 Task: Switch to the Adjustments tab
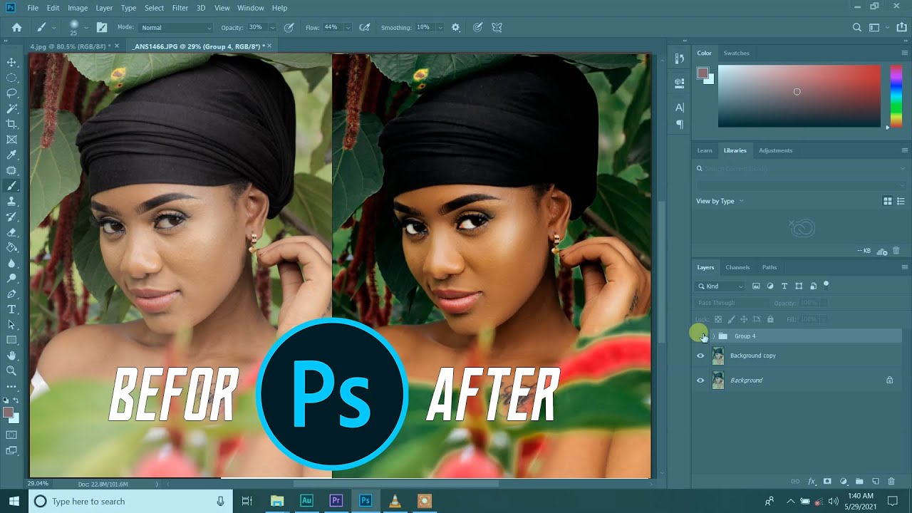[x=775, y=150]
